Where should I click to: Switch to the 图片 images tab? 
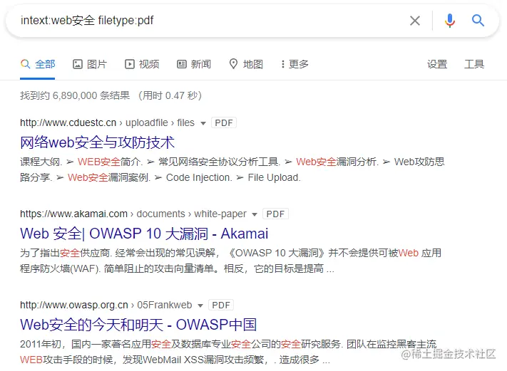coord(90,64)
